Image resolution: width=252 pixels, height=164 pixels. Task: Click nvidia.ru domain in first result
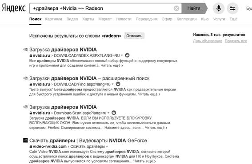(x=41, y=55)
